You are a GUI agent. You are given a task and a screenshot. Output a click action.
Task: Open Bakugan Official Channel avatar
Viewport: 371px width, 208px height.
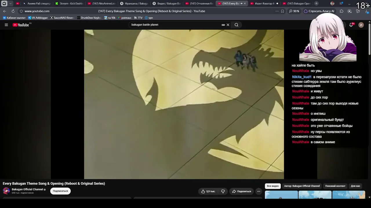(6, 191)
